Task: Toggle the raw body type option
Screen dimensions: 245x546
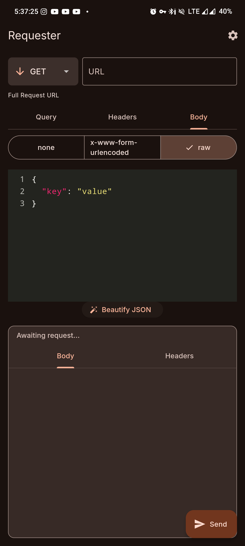Action: point(198,147)
